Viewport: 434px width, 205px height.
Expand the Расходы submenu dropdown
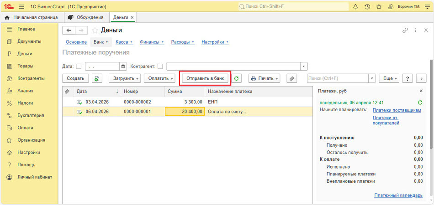[x=183, y=42]
